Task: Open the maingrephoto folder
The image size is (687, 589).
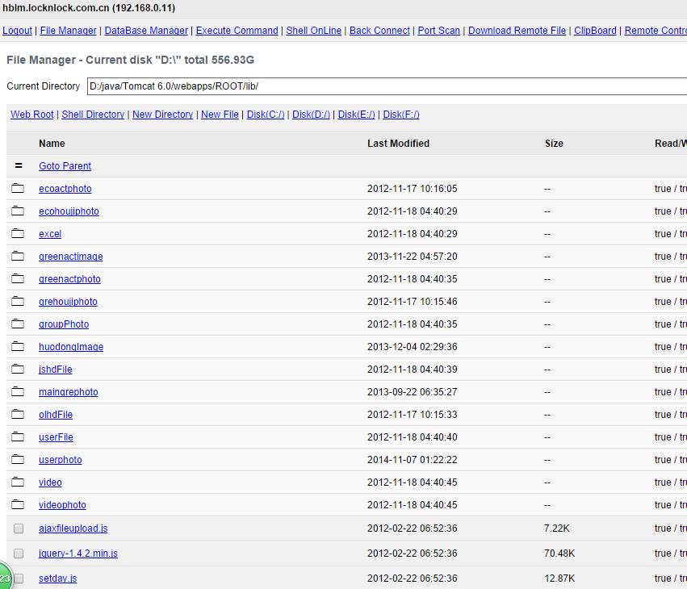Action: [x=69, y=392]
